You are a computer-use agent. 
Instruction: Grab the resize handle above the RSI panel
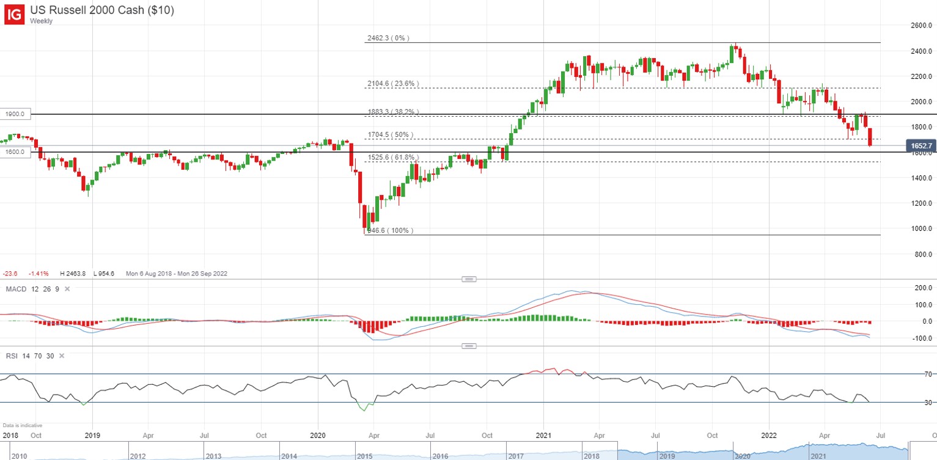click(469, 346)
